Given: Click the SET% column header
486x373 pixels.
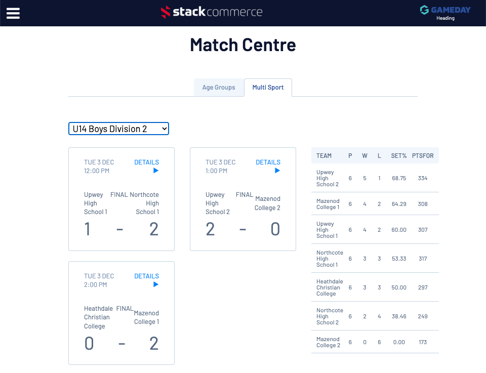Looking at the screenshot, I should coord(399,156).
